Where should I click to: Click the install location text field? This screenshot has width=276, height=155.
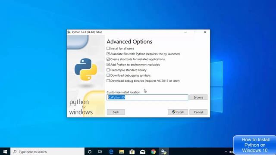(x=147, y=97)
